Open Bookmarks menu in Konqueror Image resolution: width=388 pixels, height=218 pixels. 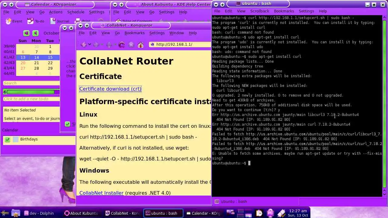[134, 33]
